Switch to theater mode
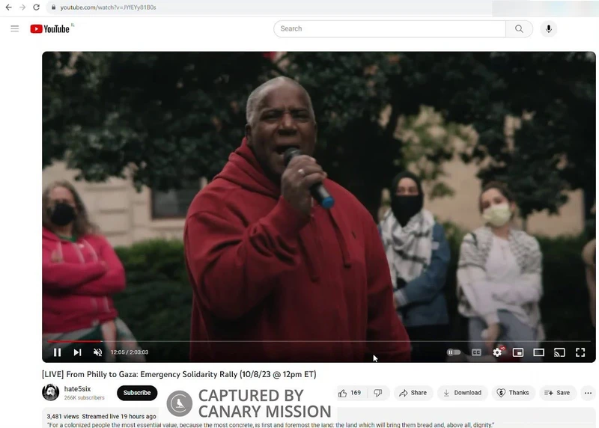The image size is (599, 428). click(538, 352)
